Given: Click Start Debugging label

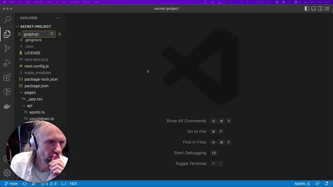Looking at the screenshot, I should click(190, 153).
